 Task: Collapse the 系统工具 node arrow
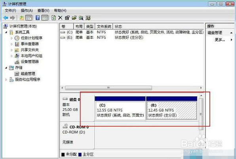(6, 32)
